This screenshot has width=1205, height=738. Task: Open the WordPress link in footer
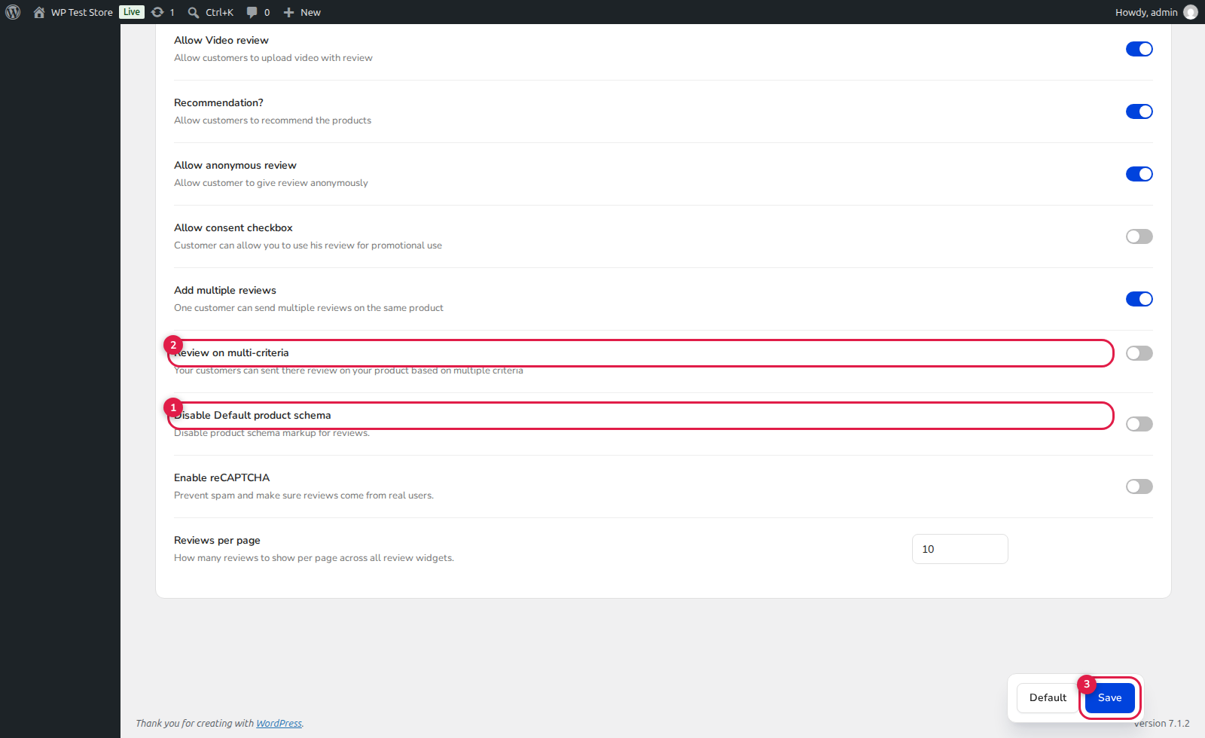click(x=279, y=724)
